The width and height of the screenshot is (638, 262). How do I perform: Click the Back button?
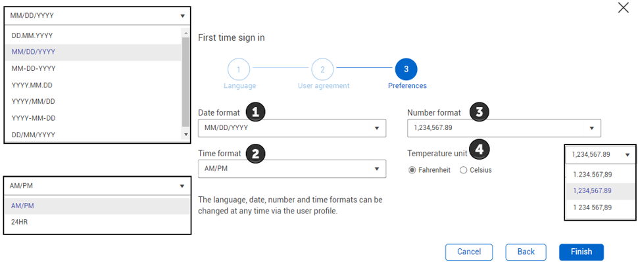click(526, 252)
